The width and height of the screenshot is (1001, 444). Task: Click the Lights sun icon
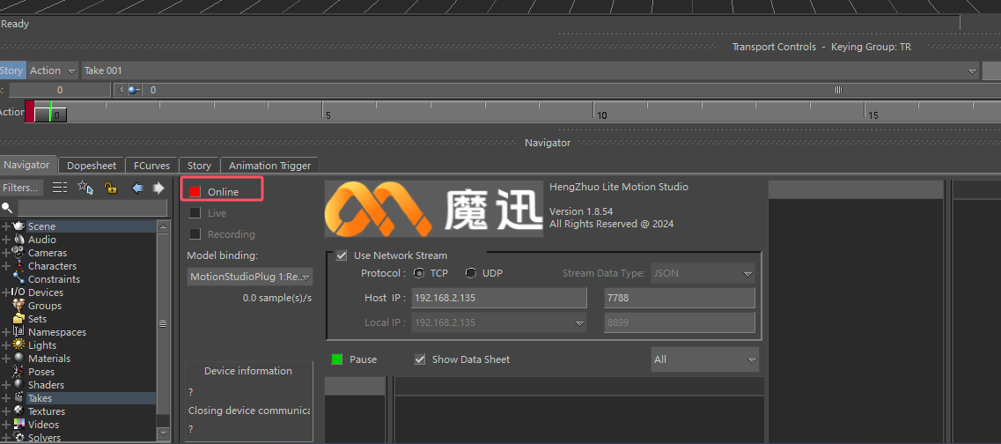[x=18, y=345]
